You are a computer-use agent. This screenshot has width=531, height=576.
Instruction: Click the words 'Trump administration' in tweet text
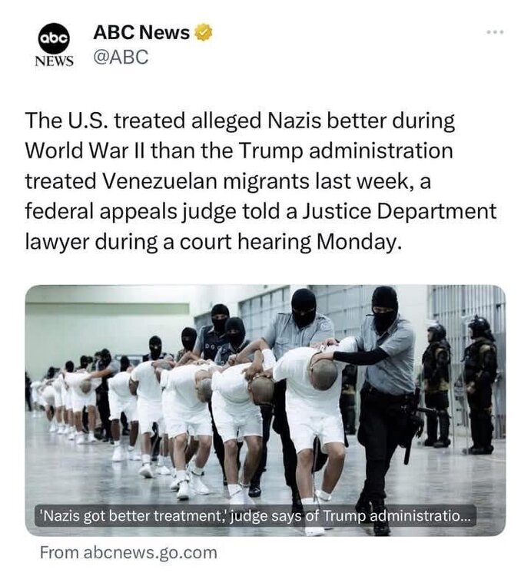pyautogui.click(x=346, y=151)
